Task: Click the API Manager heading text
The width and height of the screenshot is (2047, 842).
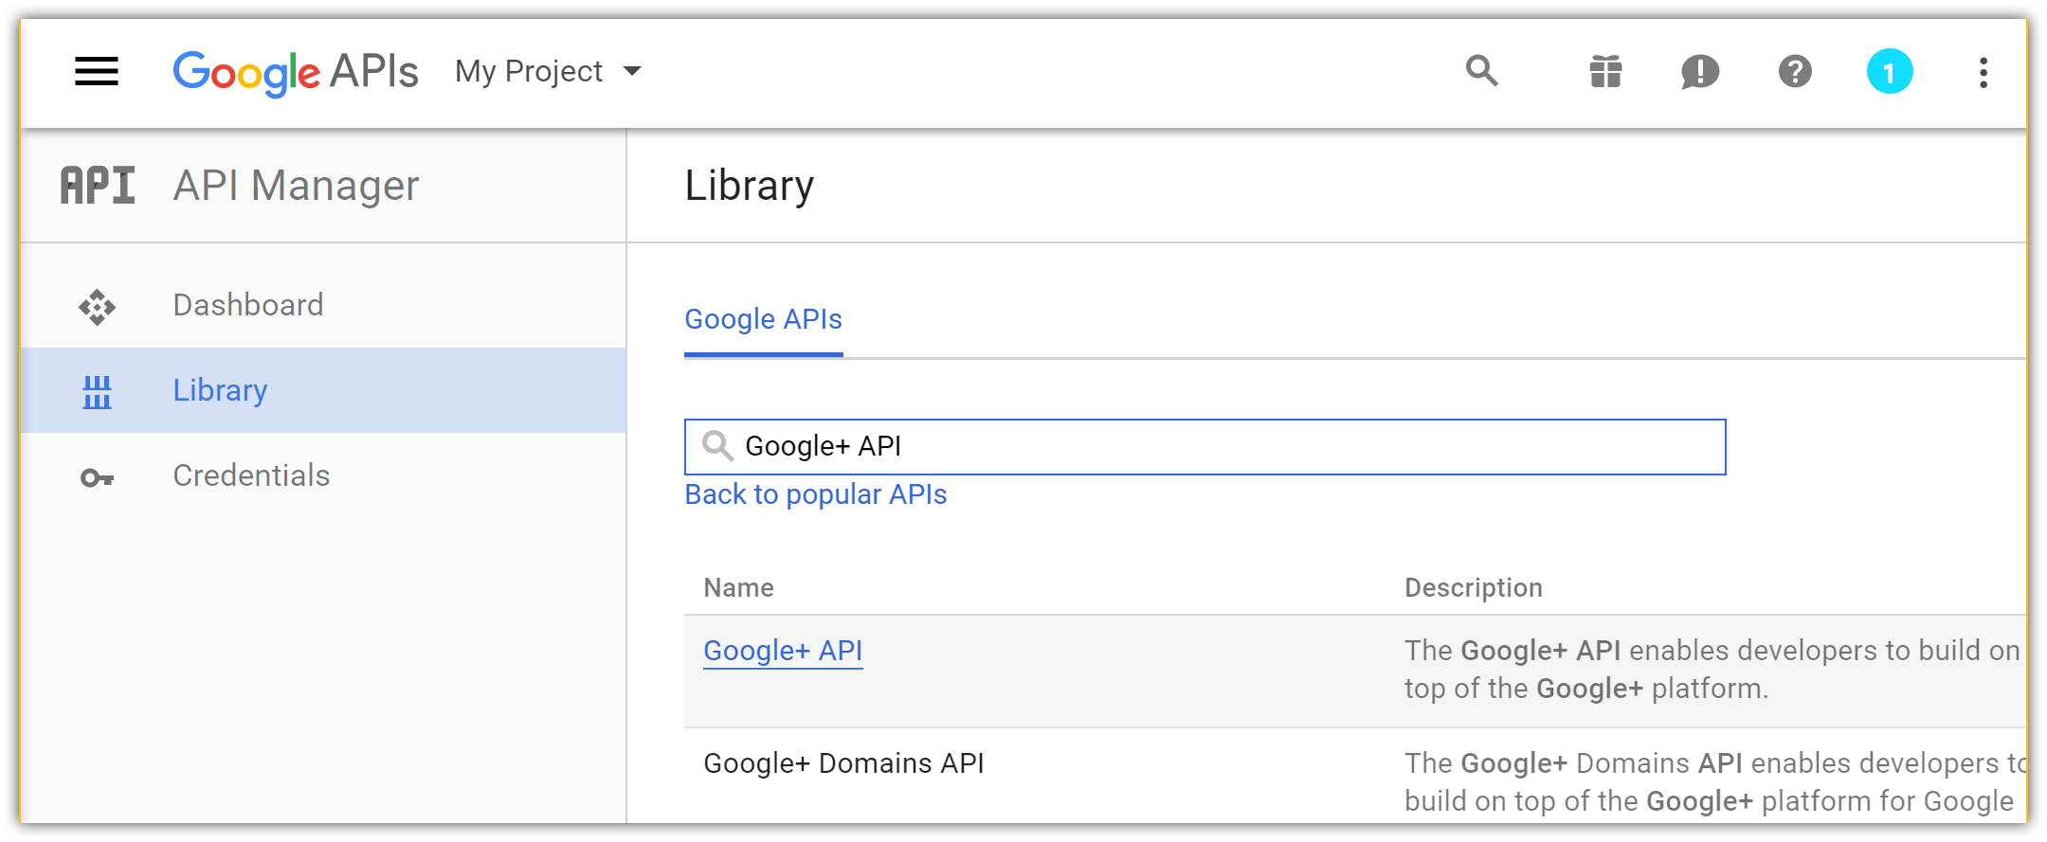Action: (x=296, y=185)
